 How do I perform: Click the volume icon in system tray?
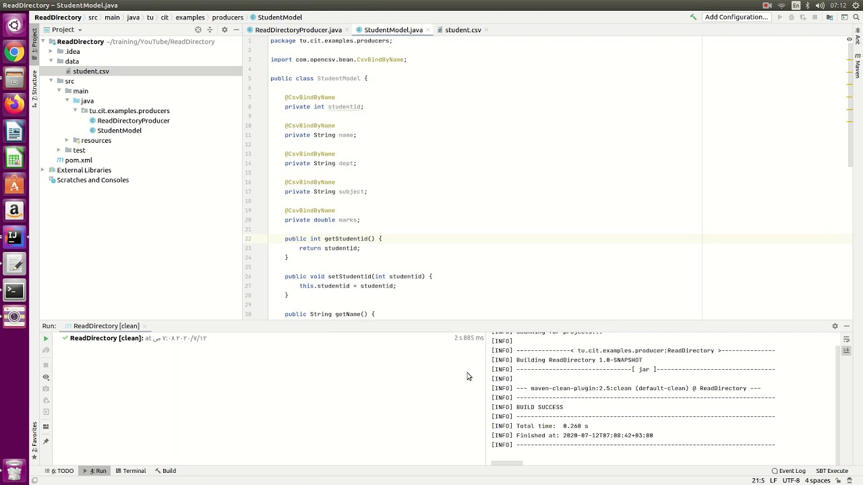(820, 5)
